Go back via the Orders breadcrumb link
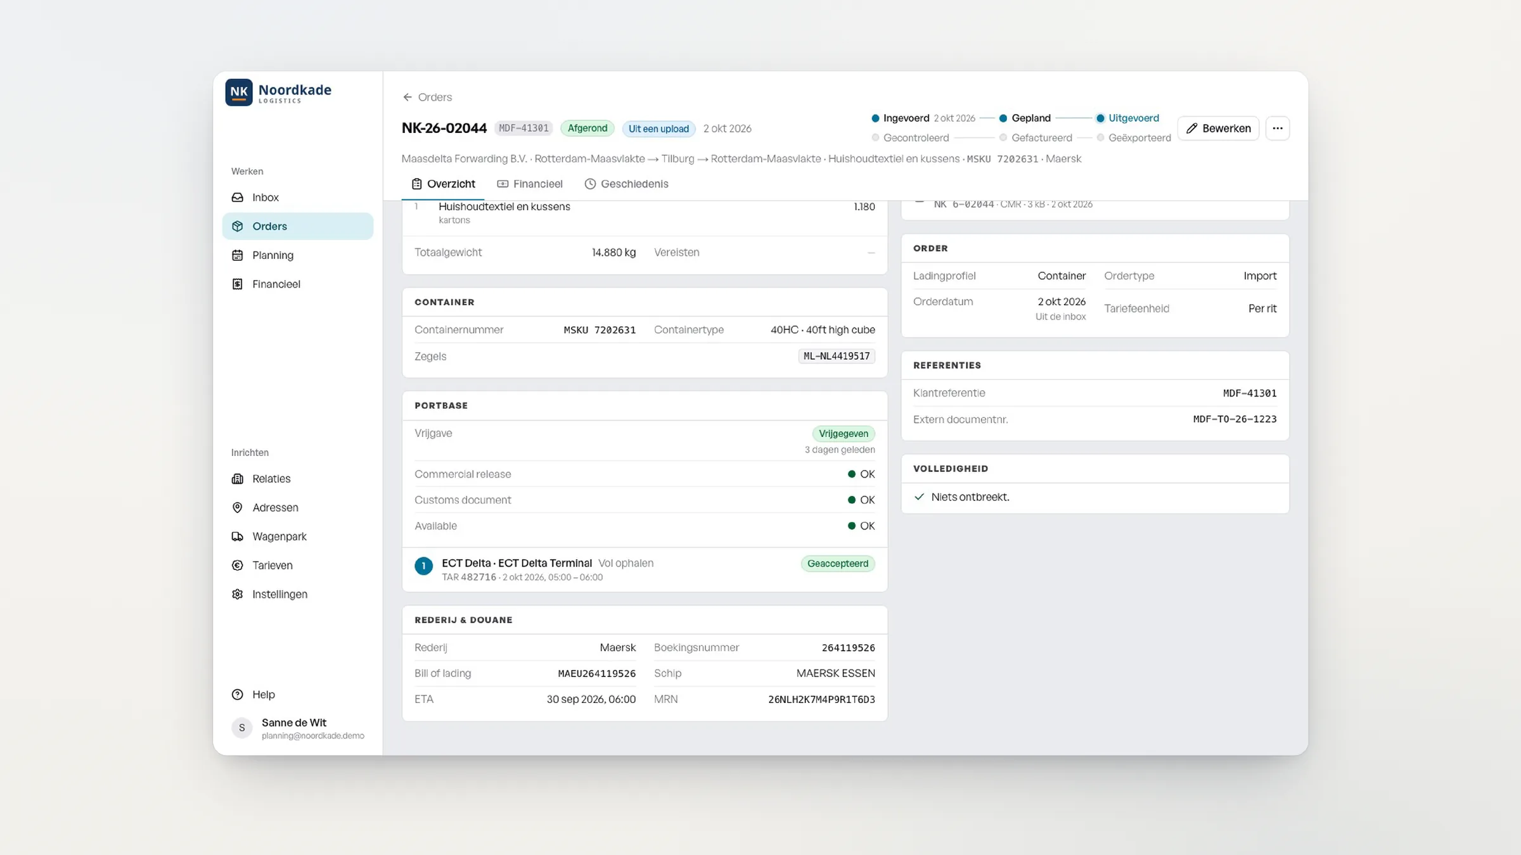The image size is (1521, 855). point(427,98)
